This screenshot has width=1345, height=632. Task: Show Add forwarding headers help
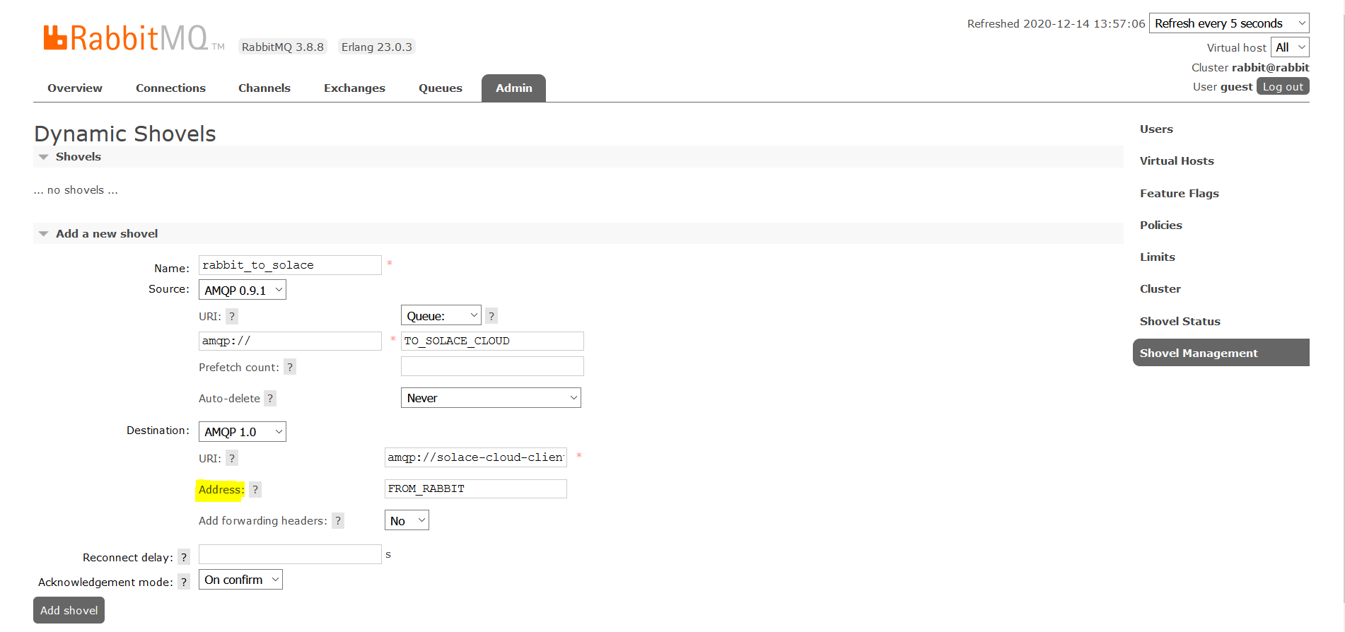[x=338, y=521]
